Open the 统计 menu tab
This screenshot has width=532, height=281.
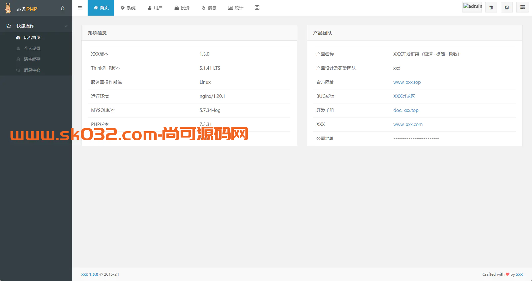click(x=236, y=8)
